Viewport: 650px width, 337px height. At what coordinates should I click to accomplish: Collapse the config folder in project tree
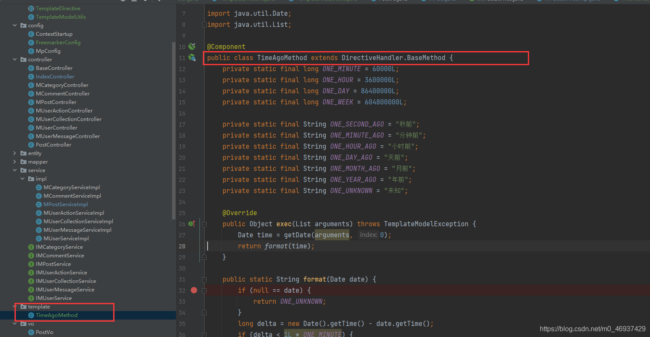(x=15, y=26)
